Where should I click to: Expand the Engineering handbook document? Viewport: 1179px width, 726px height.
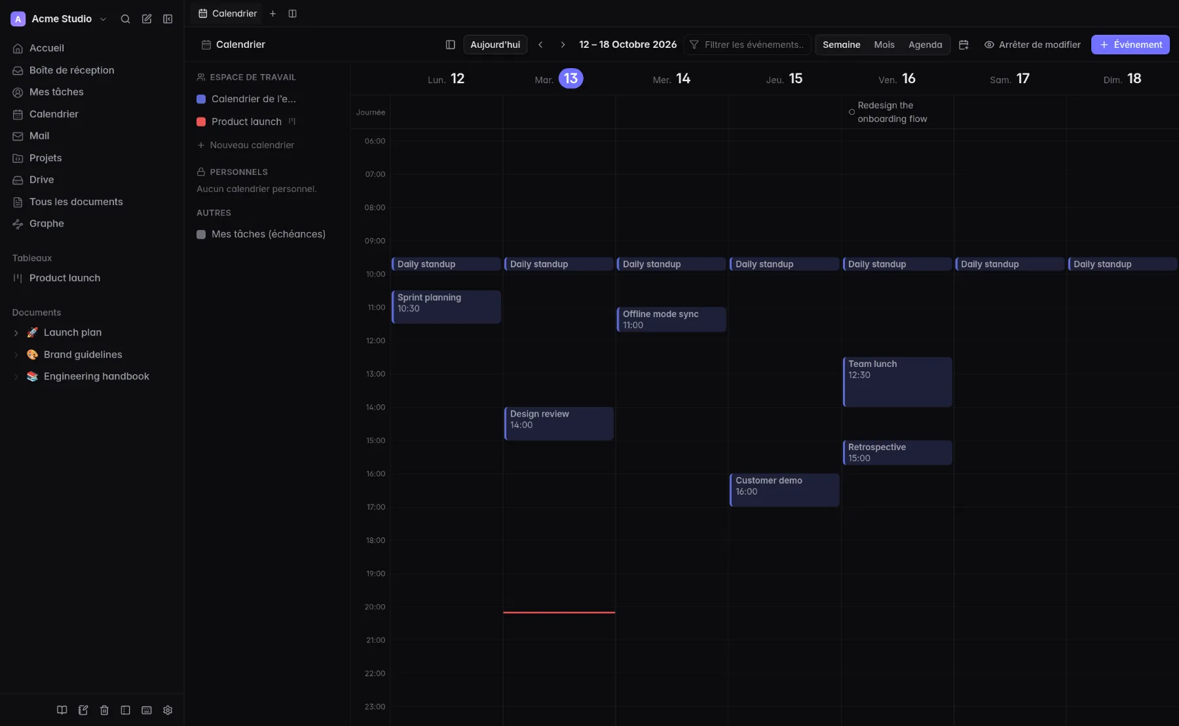(16, 377)
